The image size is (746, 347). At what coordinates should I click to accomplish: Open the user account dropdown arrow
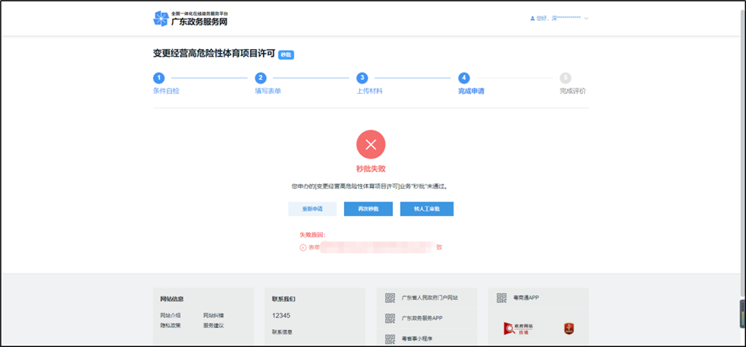point(586,19)
